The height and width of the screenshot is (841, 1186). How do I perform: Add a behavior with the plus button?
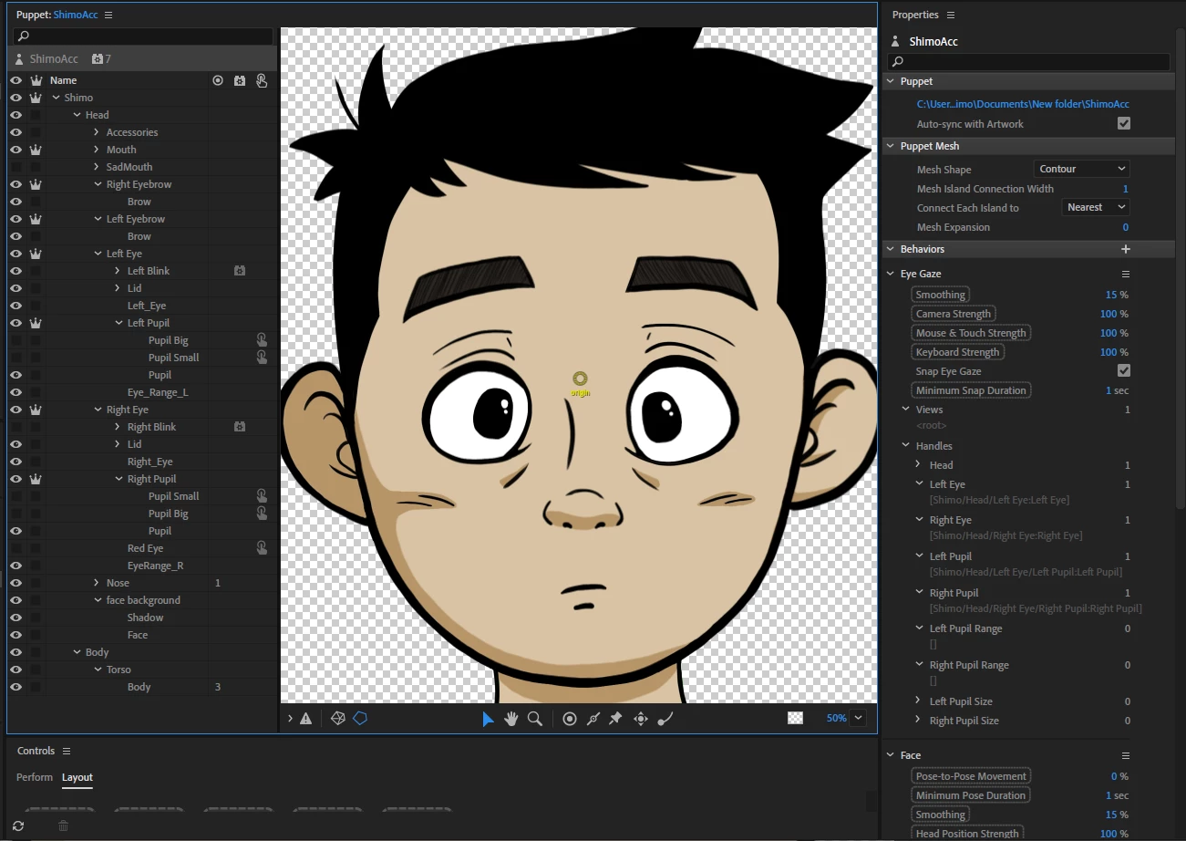pos(1126,249)
